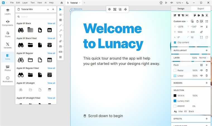Toggle dark mode moon icon
The image size is (212, 126).
187,3
